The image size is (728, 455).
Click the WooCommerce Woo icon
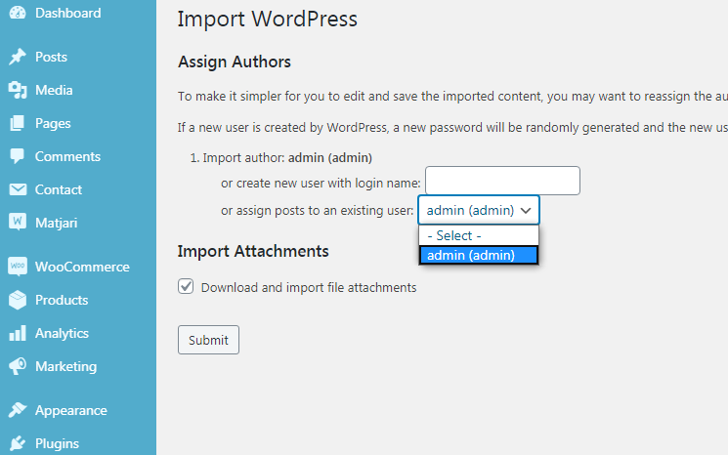click(x=18, y=267)
